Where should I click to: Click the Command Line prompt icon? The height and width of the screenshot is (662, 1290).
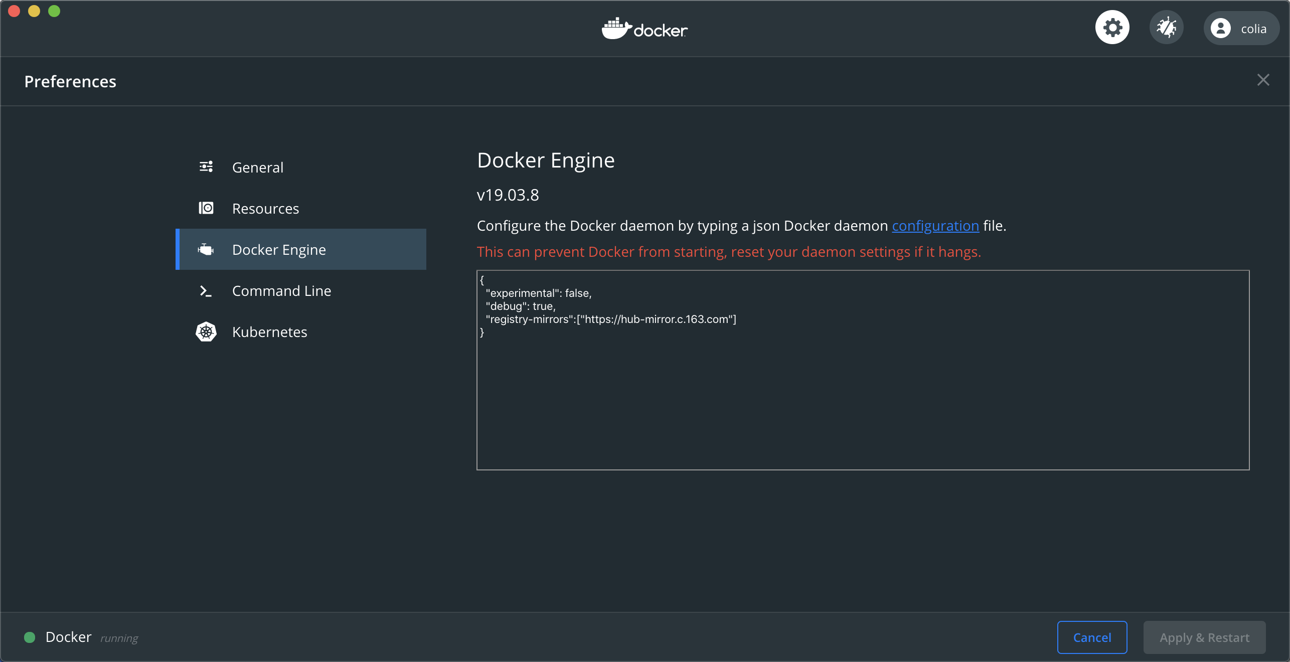(206, 291)
